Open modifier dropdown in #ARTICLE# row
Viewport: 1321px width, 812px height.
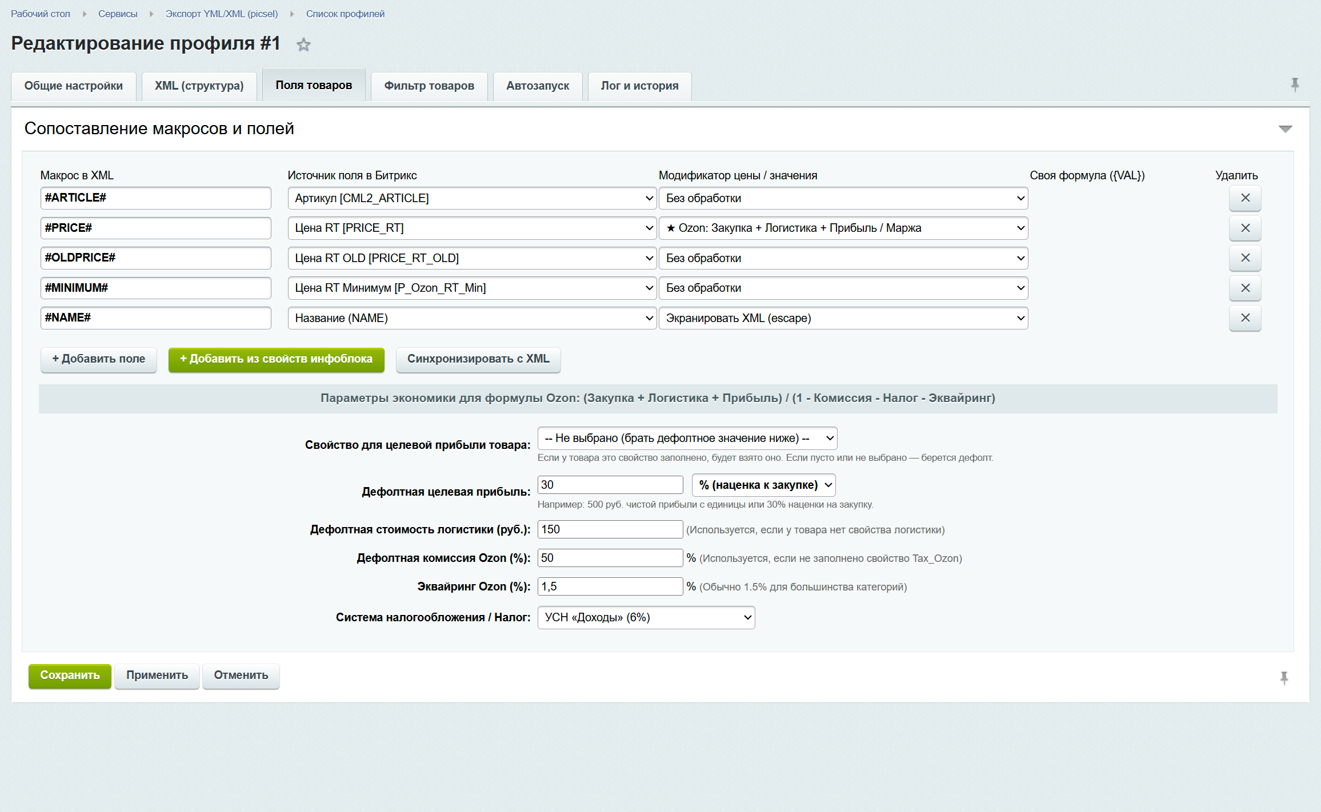pos(843,198)
